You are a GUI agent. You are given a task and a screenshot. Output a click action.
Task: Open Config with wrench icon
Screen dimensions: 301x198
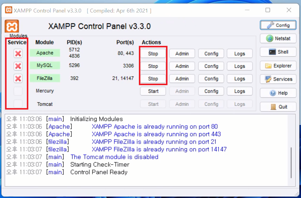[x=278, y=25]
